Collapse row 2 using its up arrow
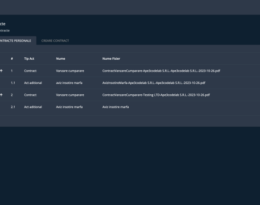Viewport: 260px width, 205px height. 1,95
